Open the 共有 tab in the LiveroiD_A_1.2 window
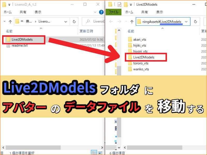 click(23, 12)
